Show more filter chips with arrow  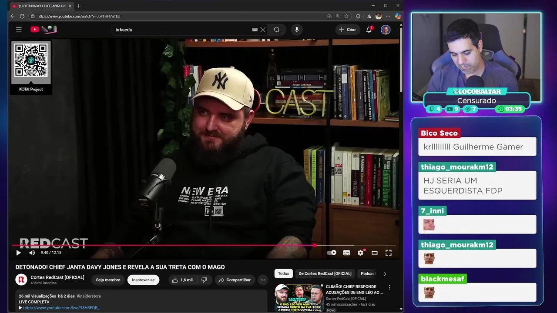point(385,274)
